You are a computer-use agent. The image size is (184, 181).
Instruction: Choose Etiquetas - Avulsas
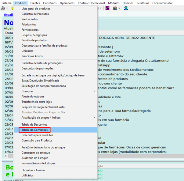[x=56, y=170]
